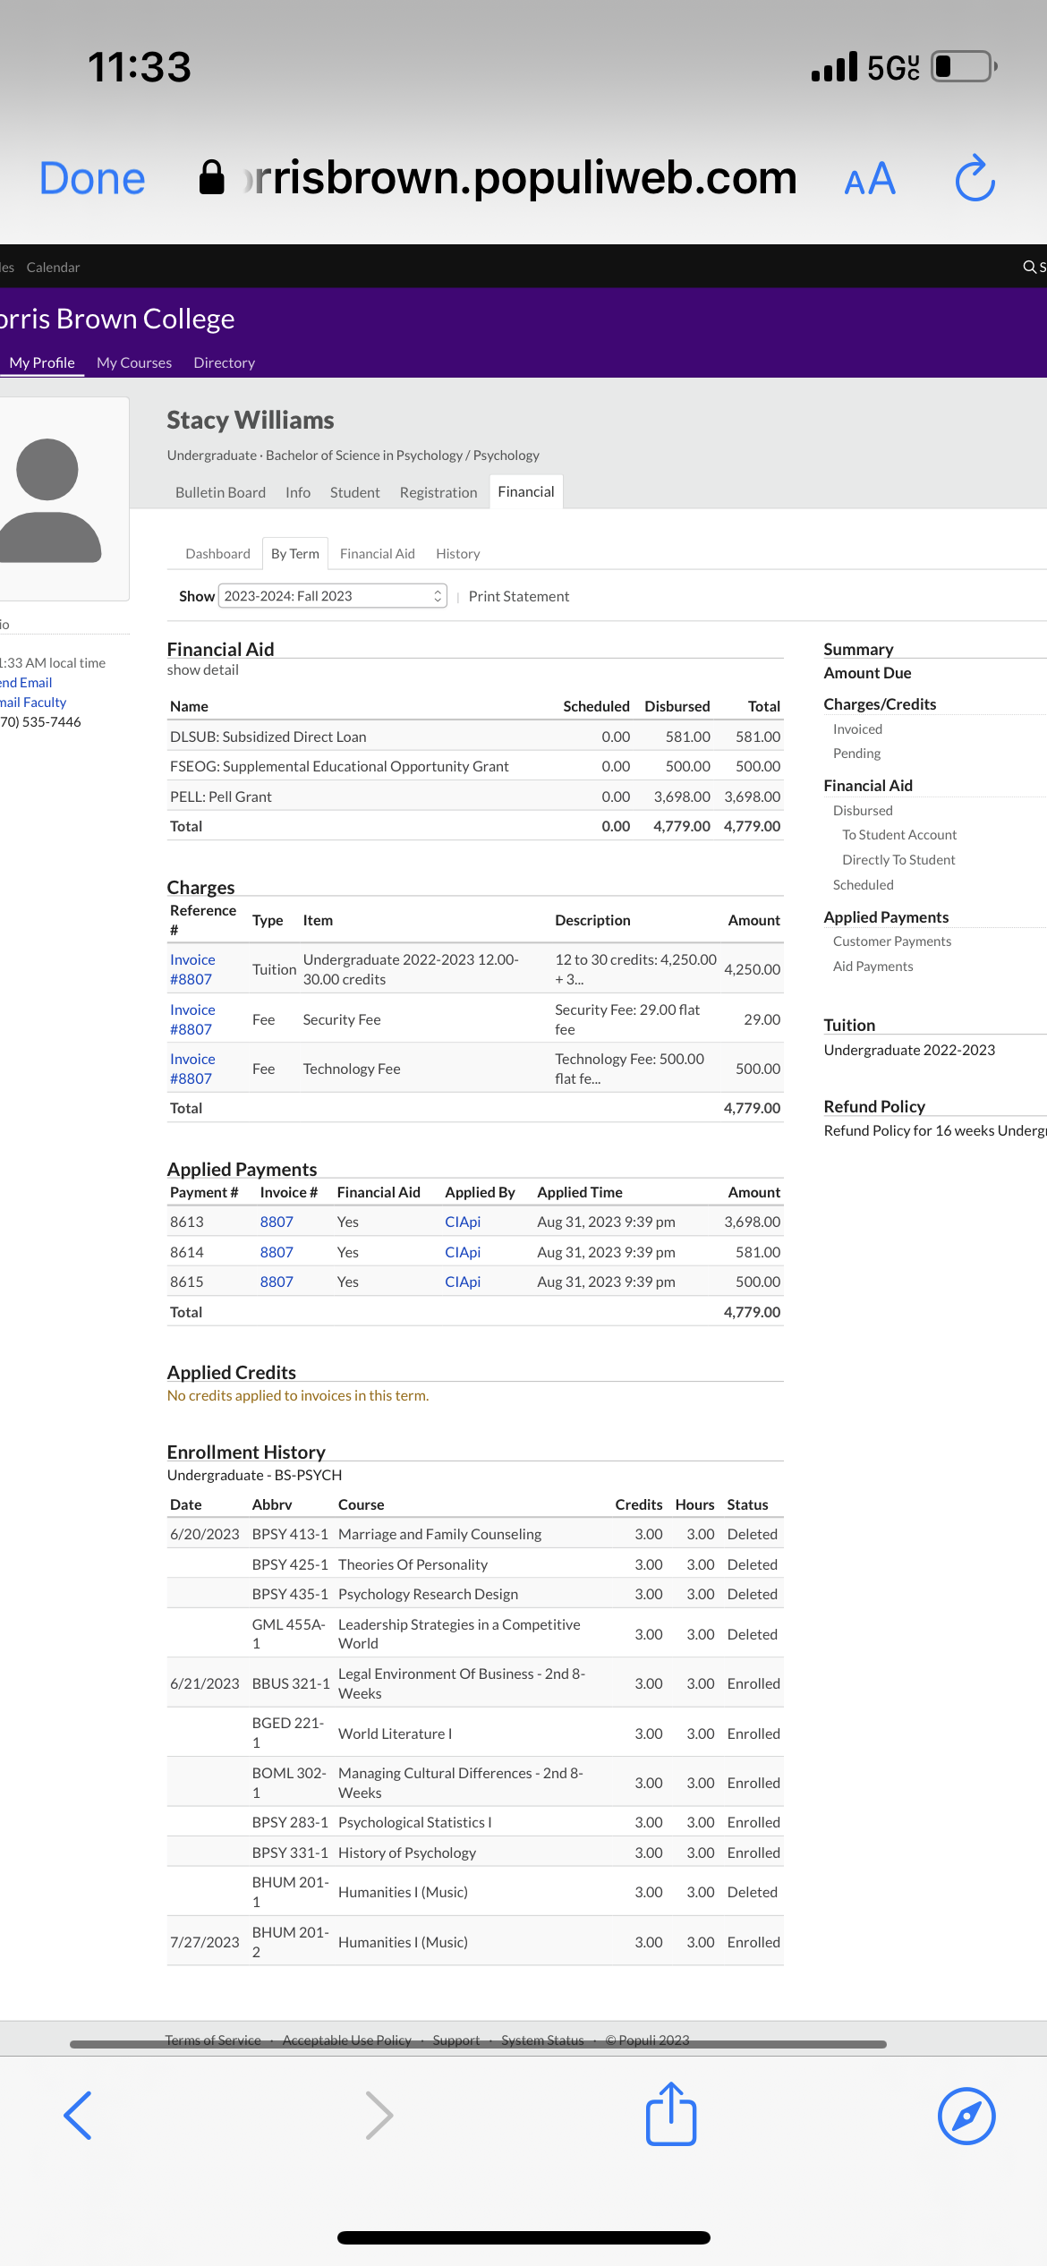This screenshot has width=1047, height=2266.
Task: Switch to the My Courses tab
Action: click(134, 362)
